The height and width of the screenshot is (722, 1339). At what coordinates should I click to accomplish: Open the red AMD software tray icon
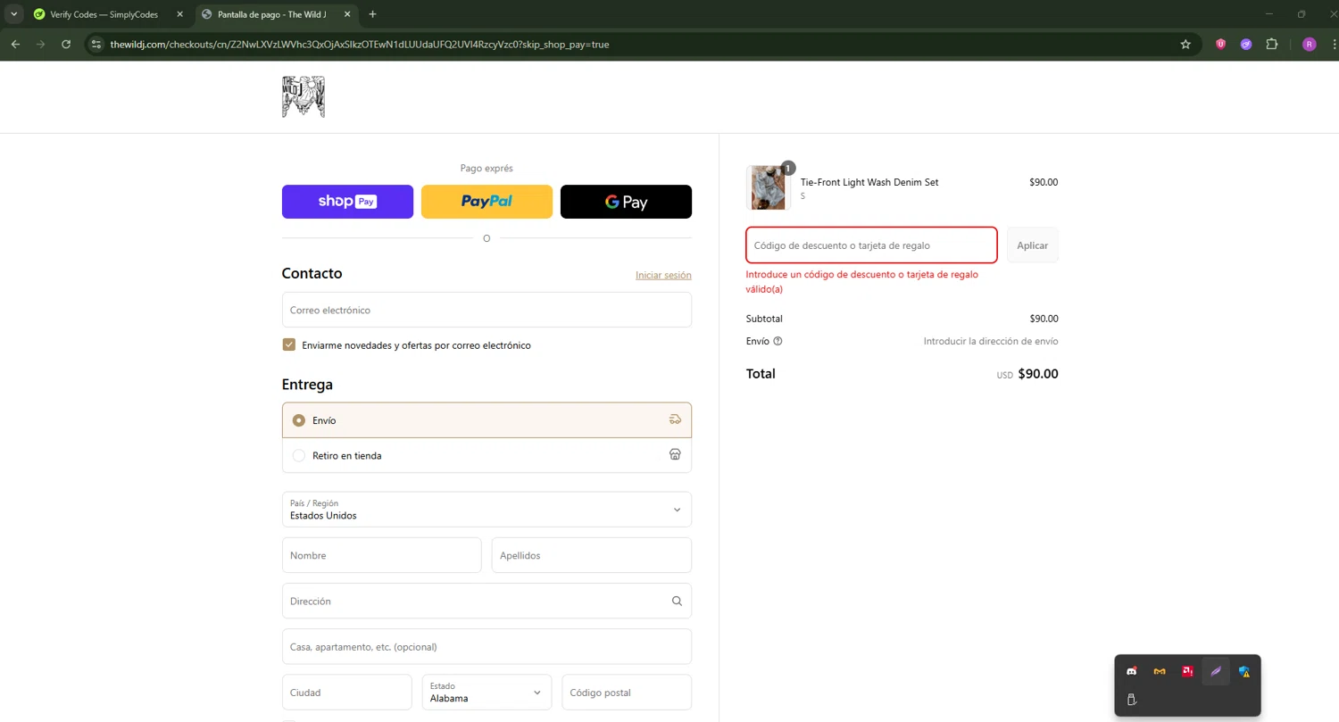[1188, 671]
